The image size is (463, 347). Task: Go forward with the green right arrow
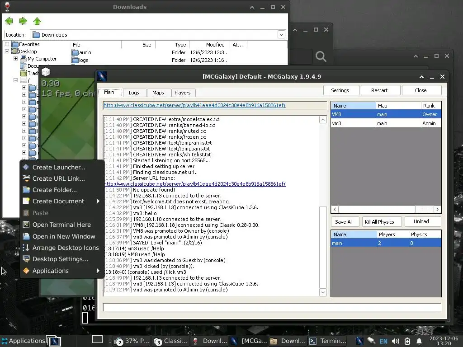coord(23,21)
